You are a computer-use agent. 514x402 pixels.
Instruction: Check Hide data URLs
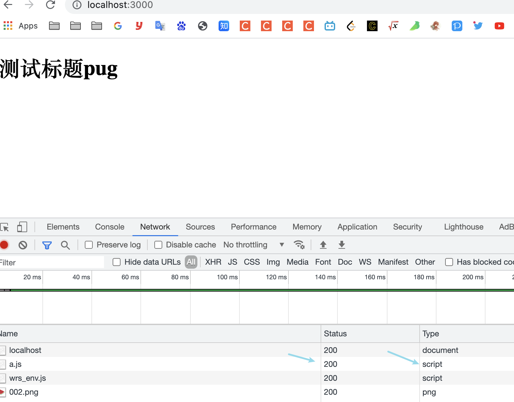[x=117, y=262]
